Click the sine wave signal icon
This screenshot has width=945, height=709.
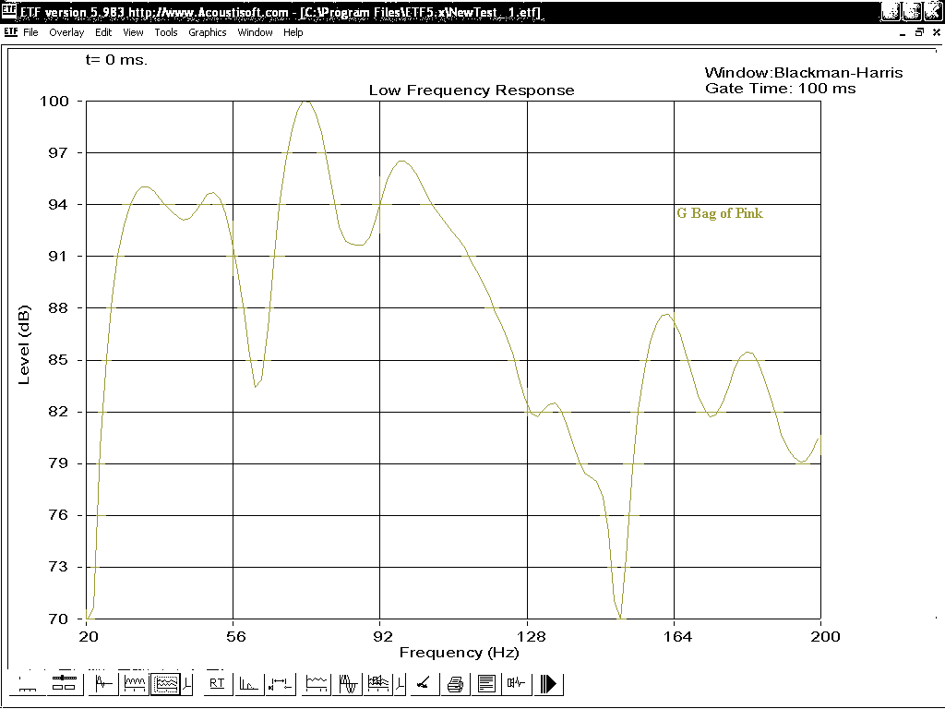point(349,684)
